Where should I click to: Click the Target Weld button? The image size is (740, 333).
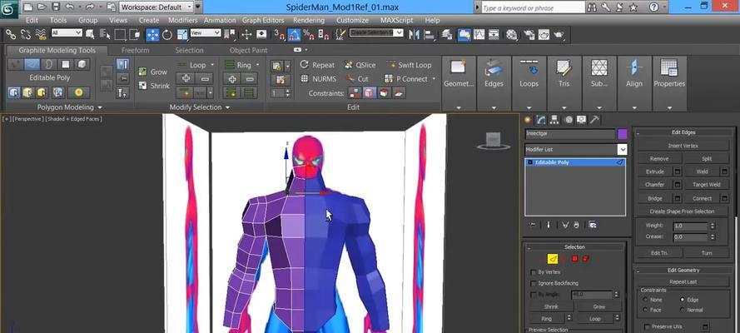click(707, 185)
